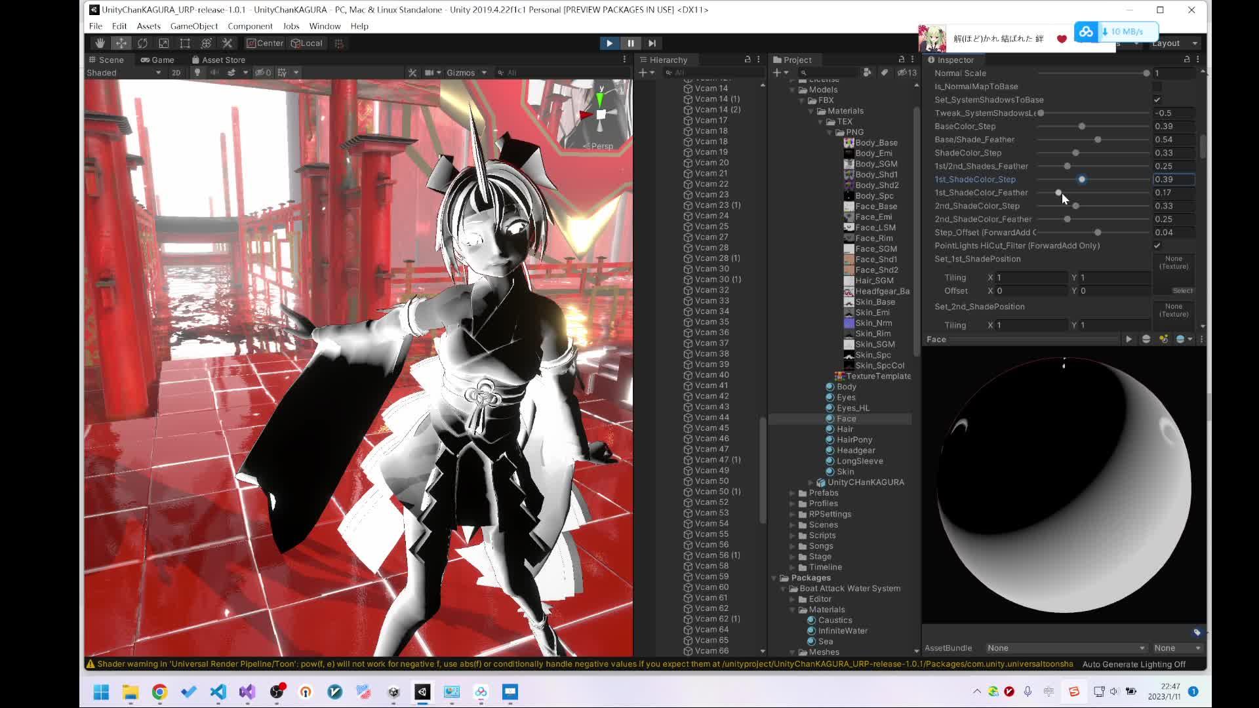Screen dimensions: 1259x708
Task: Uncheck PointLights HiCut_Filter checkbox
Action: 1157,246
